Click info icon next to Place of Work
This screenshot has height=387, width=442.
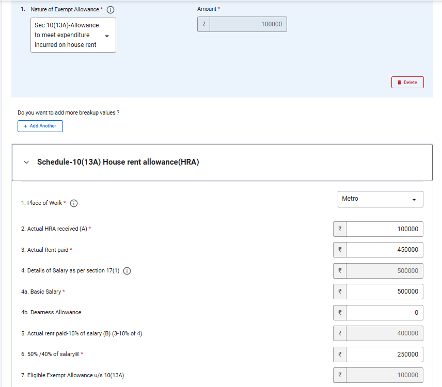click(73, 203)
